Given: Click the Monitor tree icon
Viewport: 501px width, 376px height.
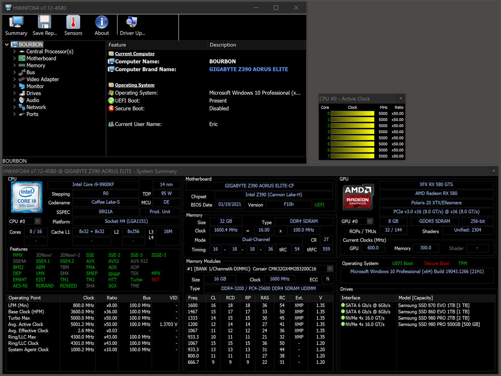Looking at the screenshot, I should click(22, 86).
